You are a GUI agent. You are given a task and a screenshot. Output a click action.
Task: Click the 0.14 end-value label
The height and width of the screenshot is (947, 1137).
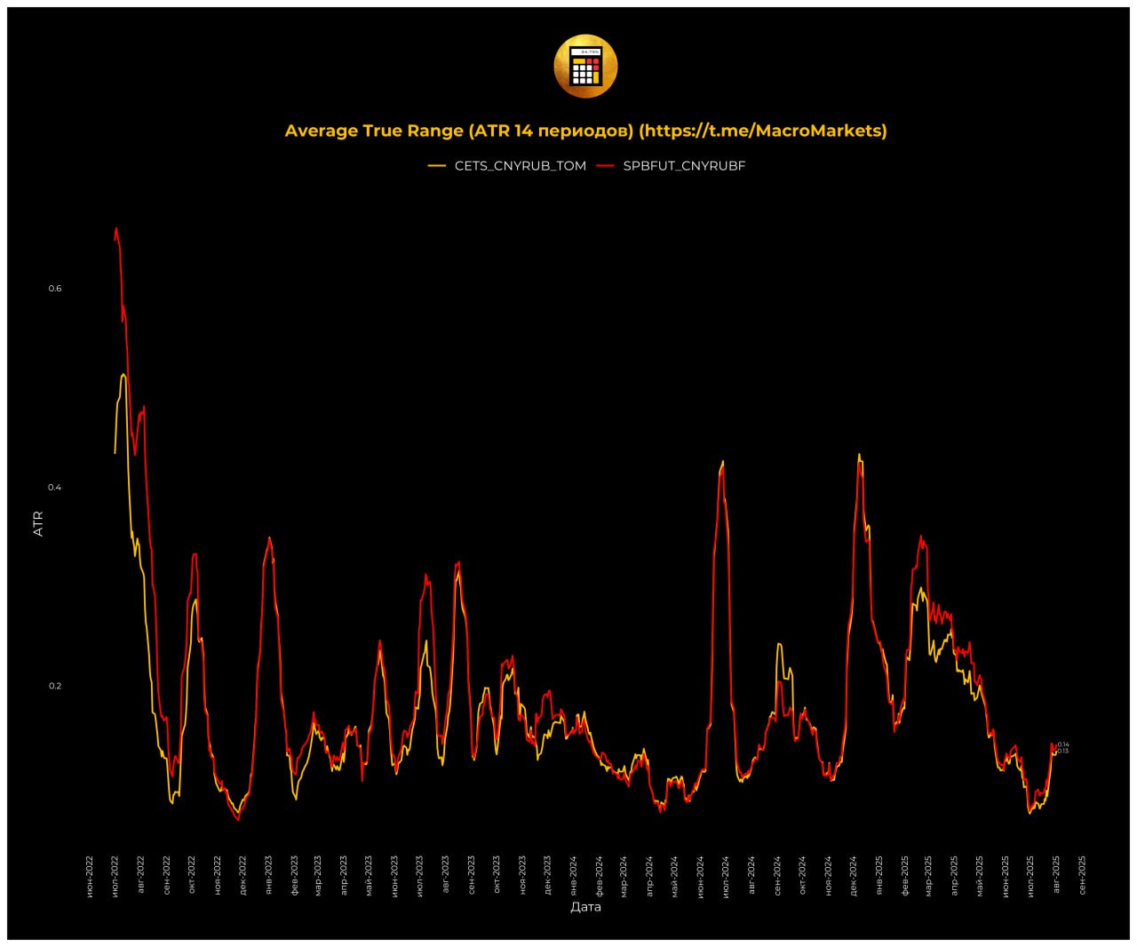click(x=1063, y=744)
